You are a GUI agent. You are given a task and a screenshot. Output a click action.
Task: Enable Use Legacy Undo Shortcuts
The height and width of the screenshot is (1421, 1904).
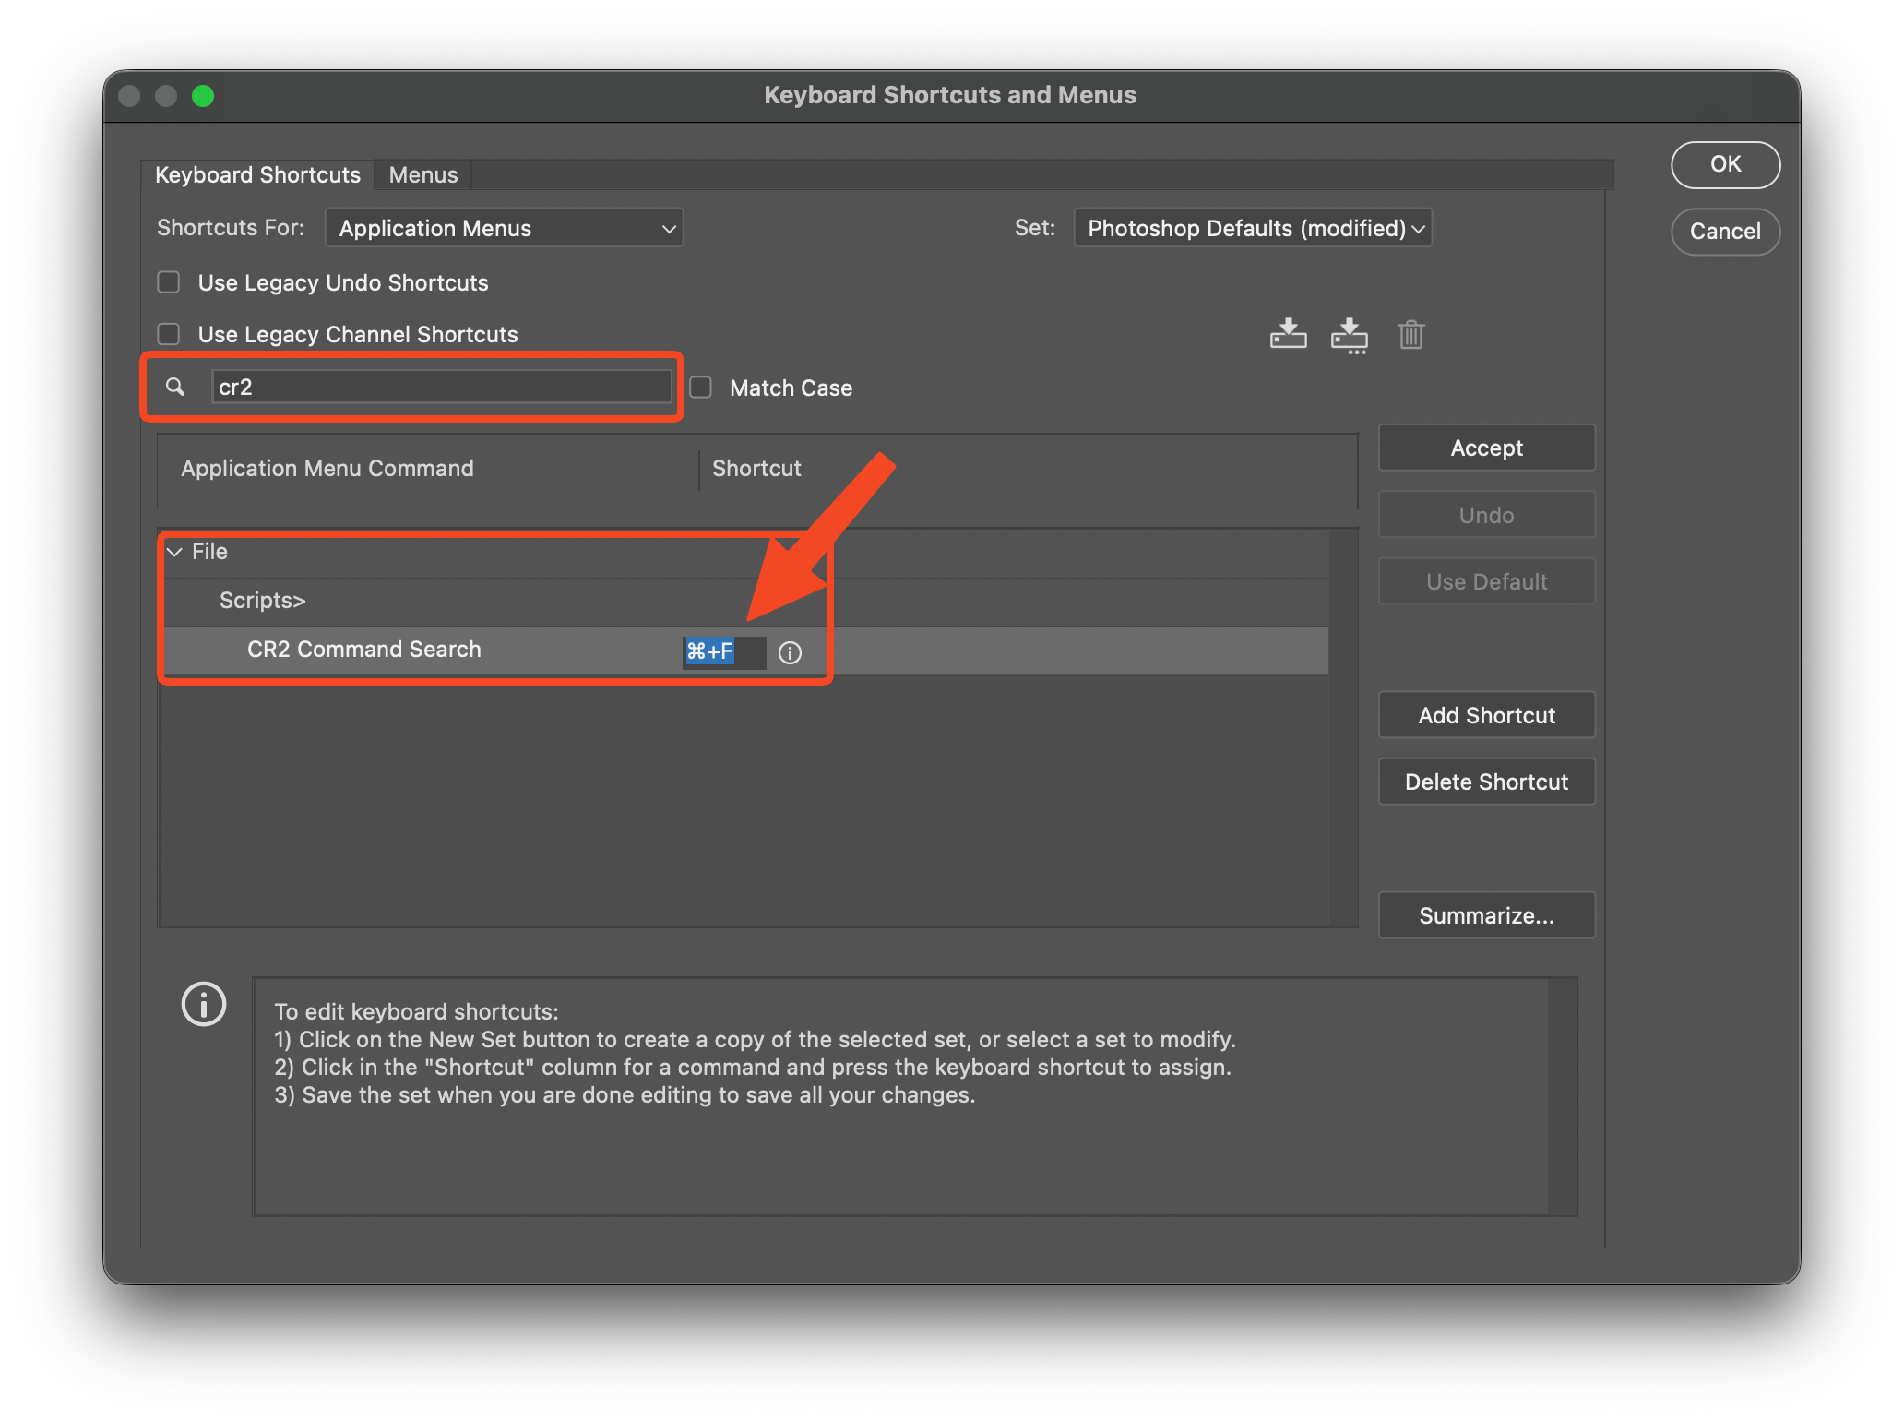[x=168, y=282]
